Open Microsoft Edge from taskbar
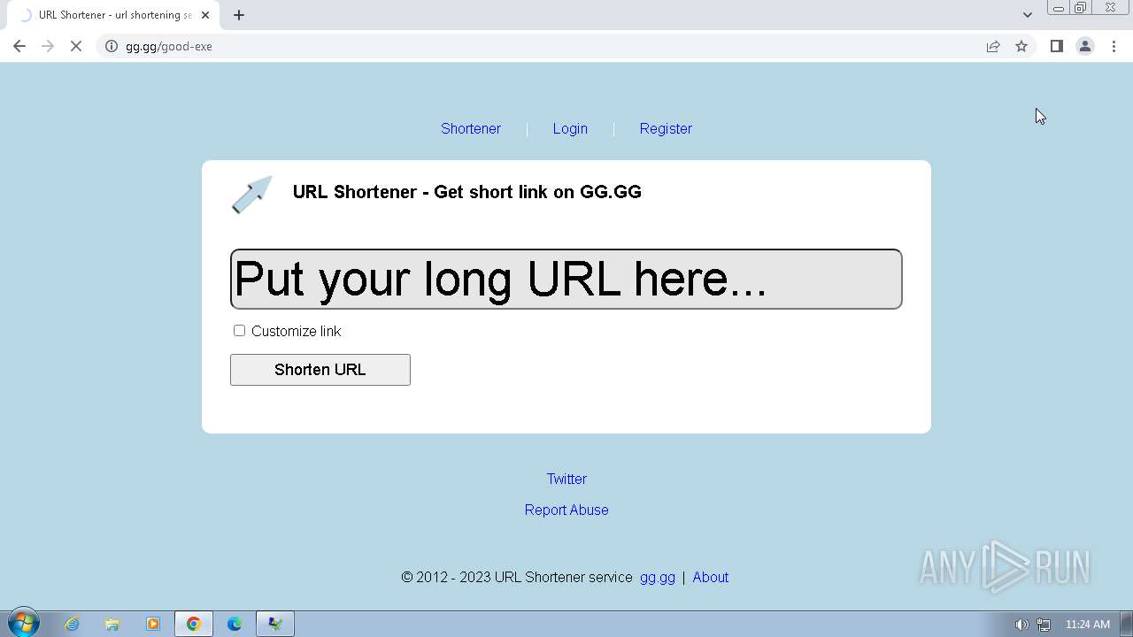Screen dimensions: 1133x637 [x=235, y=624]
